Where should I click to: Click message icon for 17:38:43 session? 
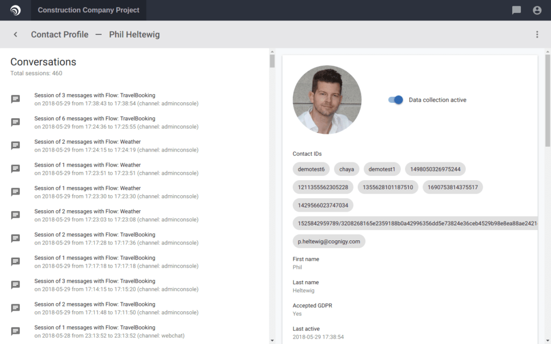pos(16,99)
